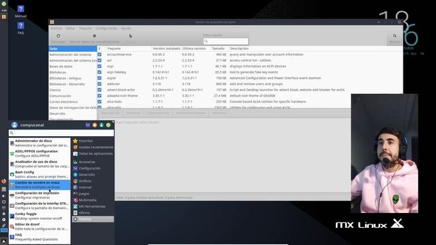This screenshot has height=245, width=436.
Task: Open the Multimedia menu category
Action: pyautogui.click(x=93, y=200)
